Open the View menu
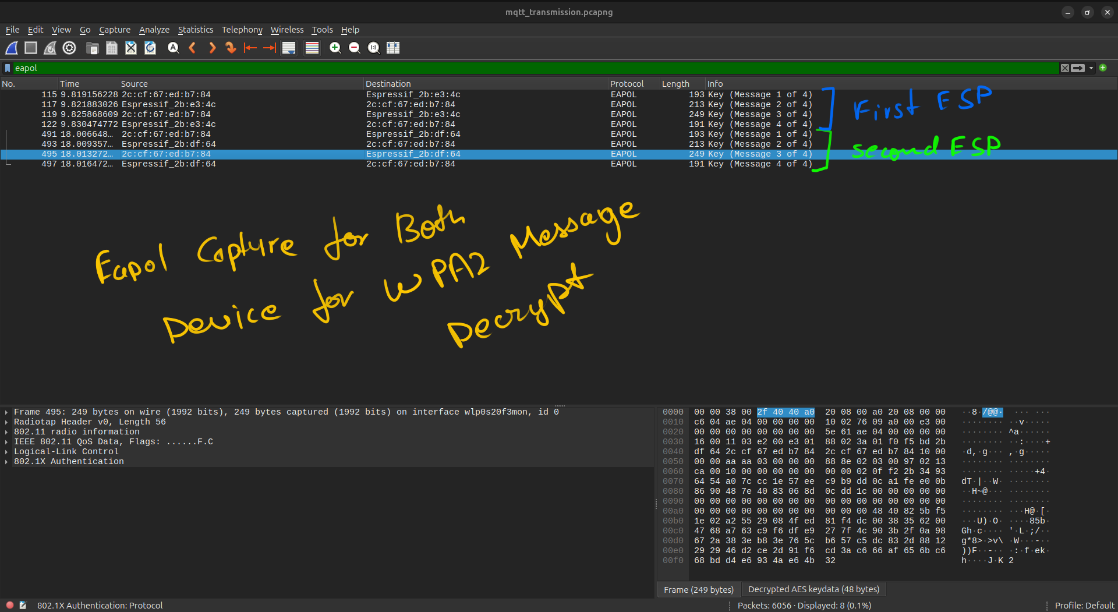The image size is (1118, 612). point(61,30)
